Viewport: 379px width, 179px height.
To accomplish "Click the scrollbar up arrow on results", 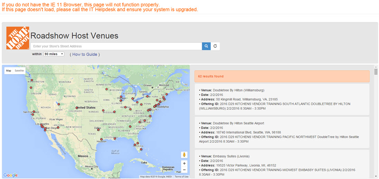I will click(376, 67).
